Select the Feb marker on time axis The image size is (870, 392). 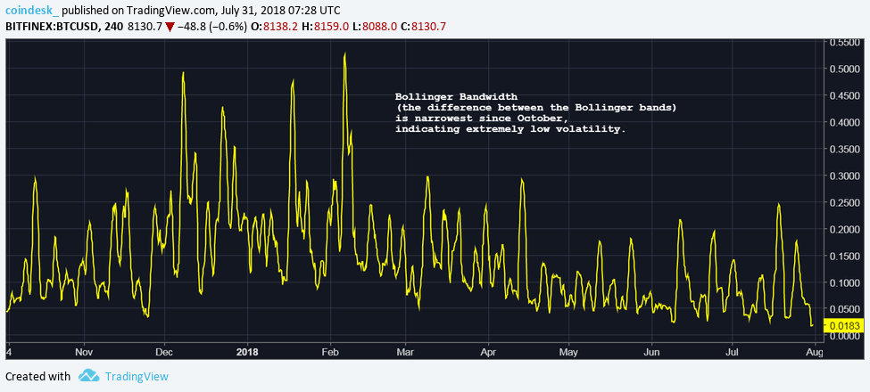point(330,350)
